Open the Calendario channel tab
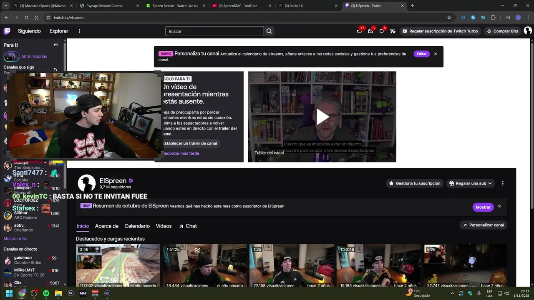 pyautogui.click(x=137, y=226)
